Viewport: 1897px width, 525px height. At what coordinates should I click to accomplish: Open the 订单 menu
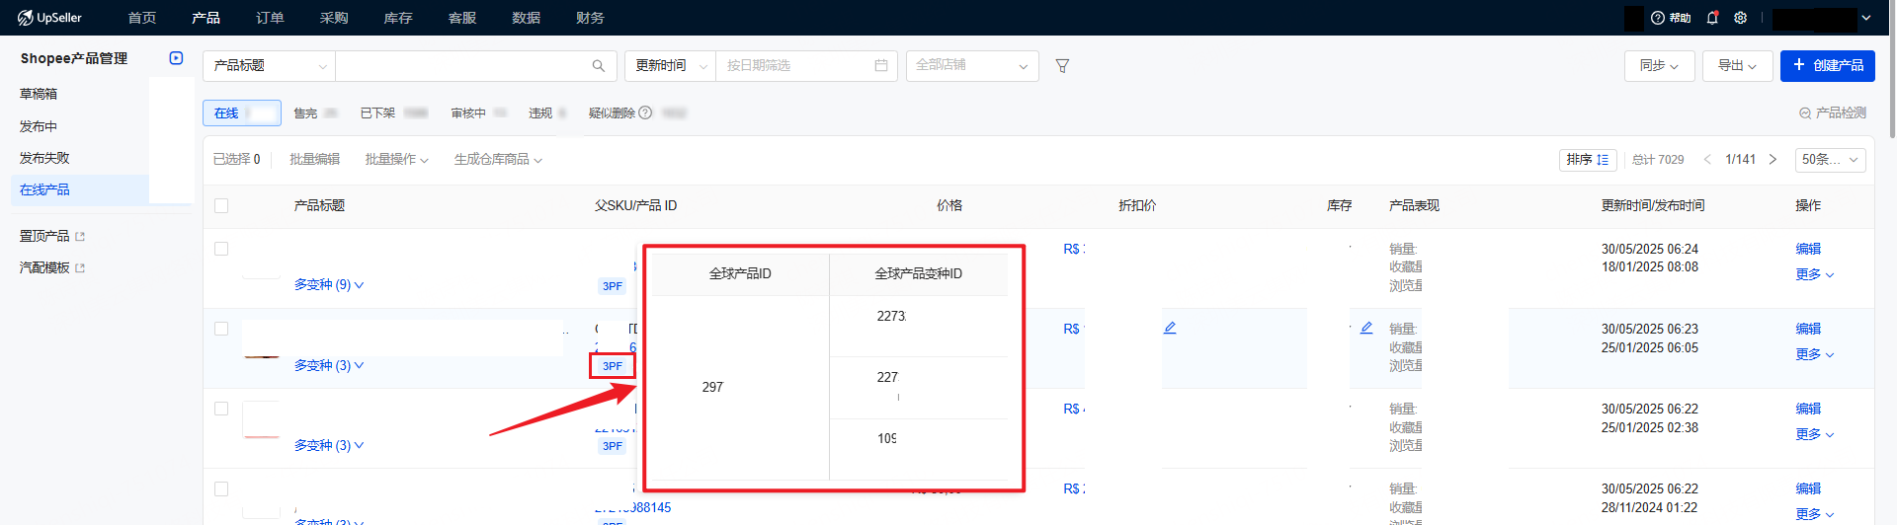tap(270, 18)
